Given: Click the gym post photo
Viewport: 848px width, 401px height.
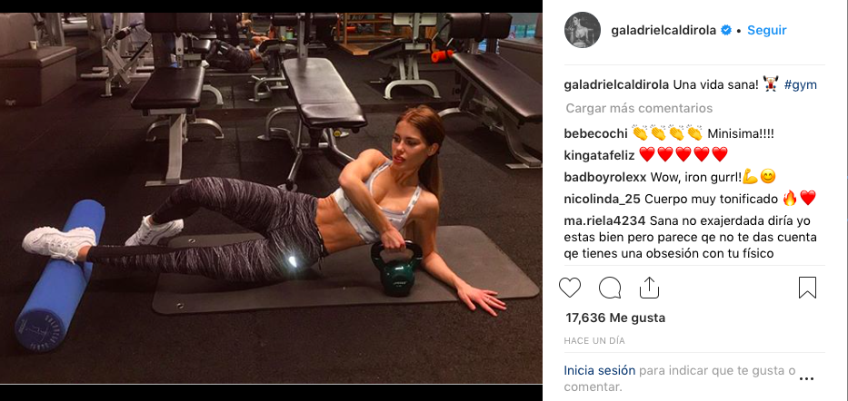Looking at the screenshot, I should [x=271, y=198].
